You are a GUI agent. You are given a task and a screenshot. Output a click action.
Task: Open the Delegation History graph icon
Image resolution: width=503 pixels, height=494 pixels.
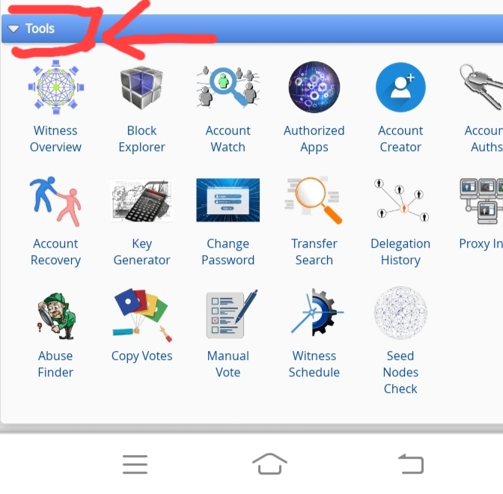pos(401,201)
